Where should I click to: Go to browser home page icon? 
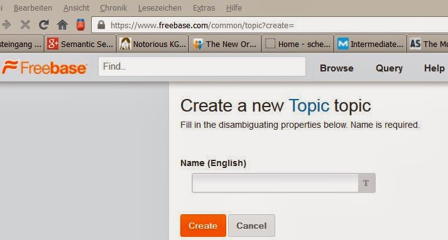click(62, 25)
